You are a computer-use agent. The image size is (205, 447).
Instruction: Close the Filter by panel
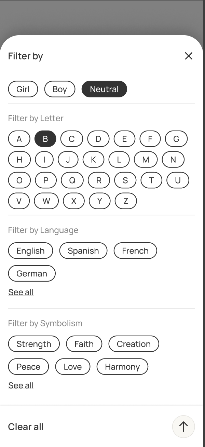pos(189,56)
